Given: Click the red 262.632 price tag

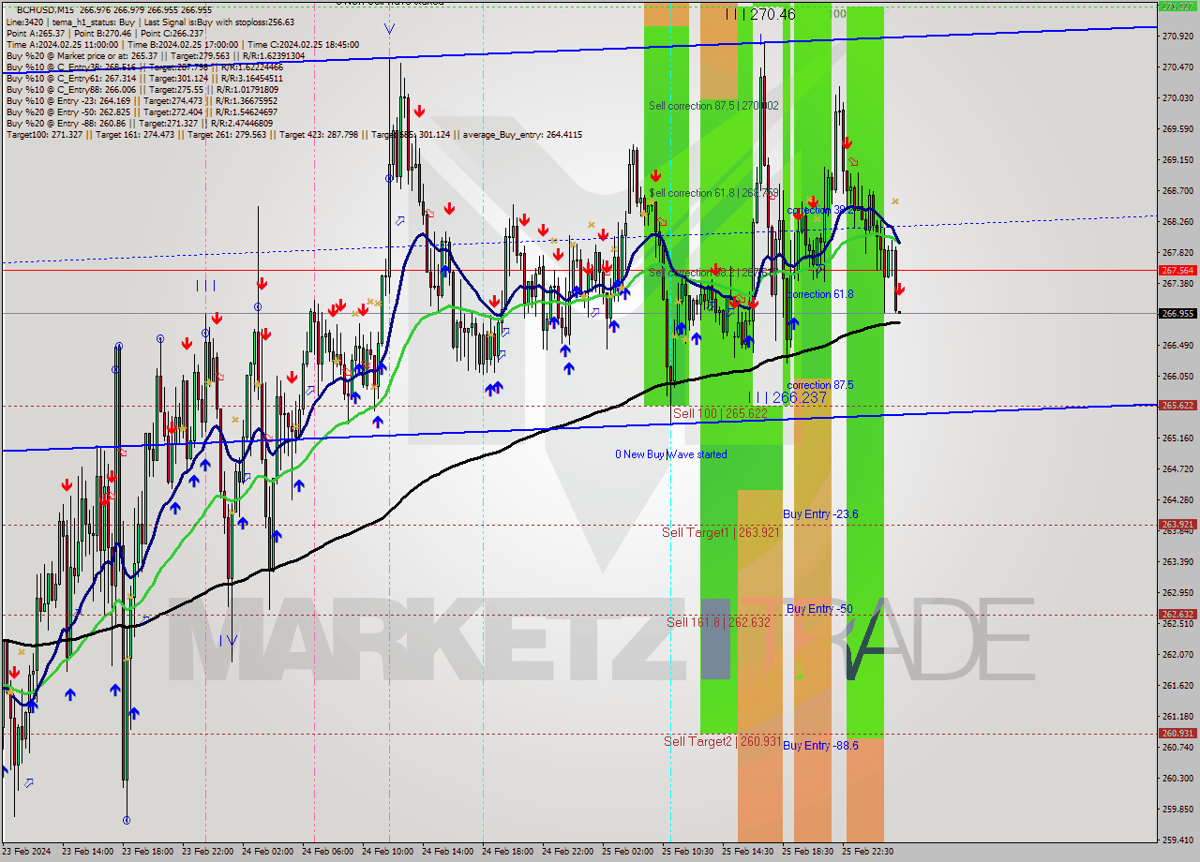Looking at the screenshot, I should coord(1177,615).
